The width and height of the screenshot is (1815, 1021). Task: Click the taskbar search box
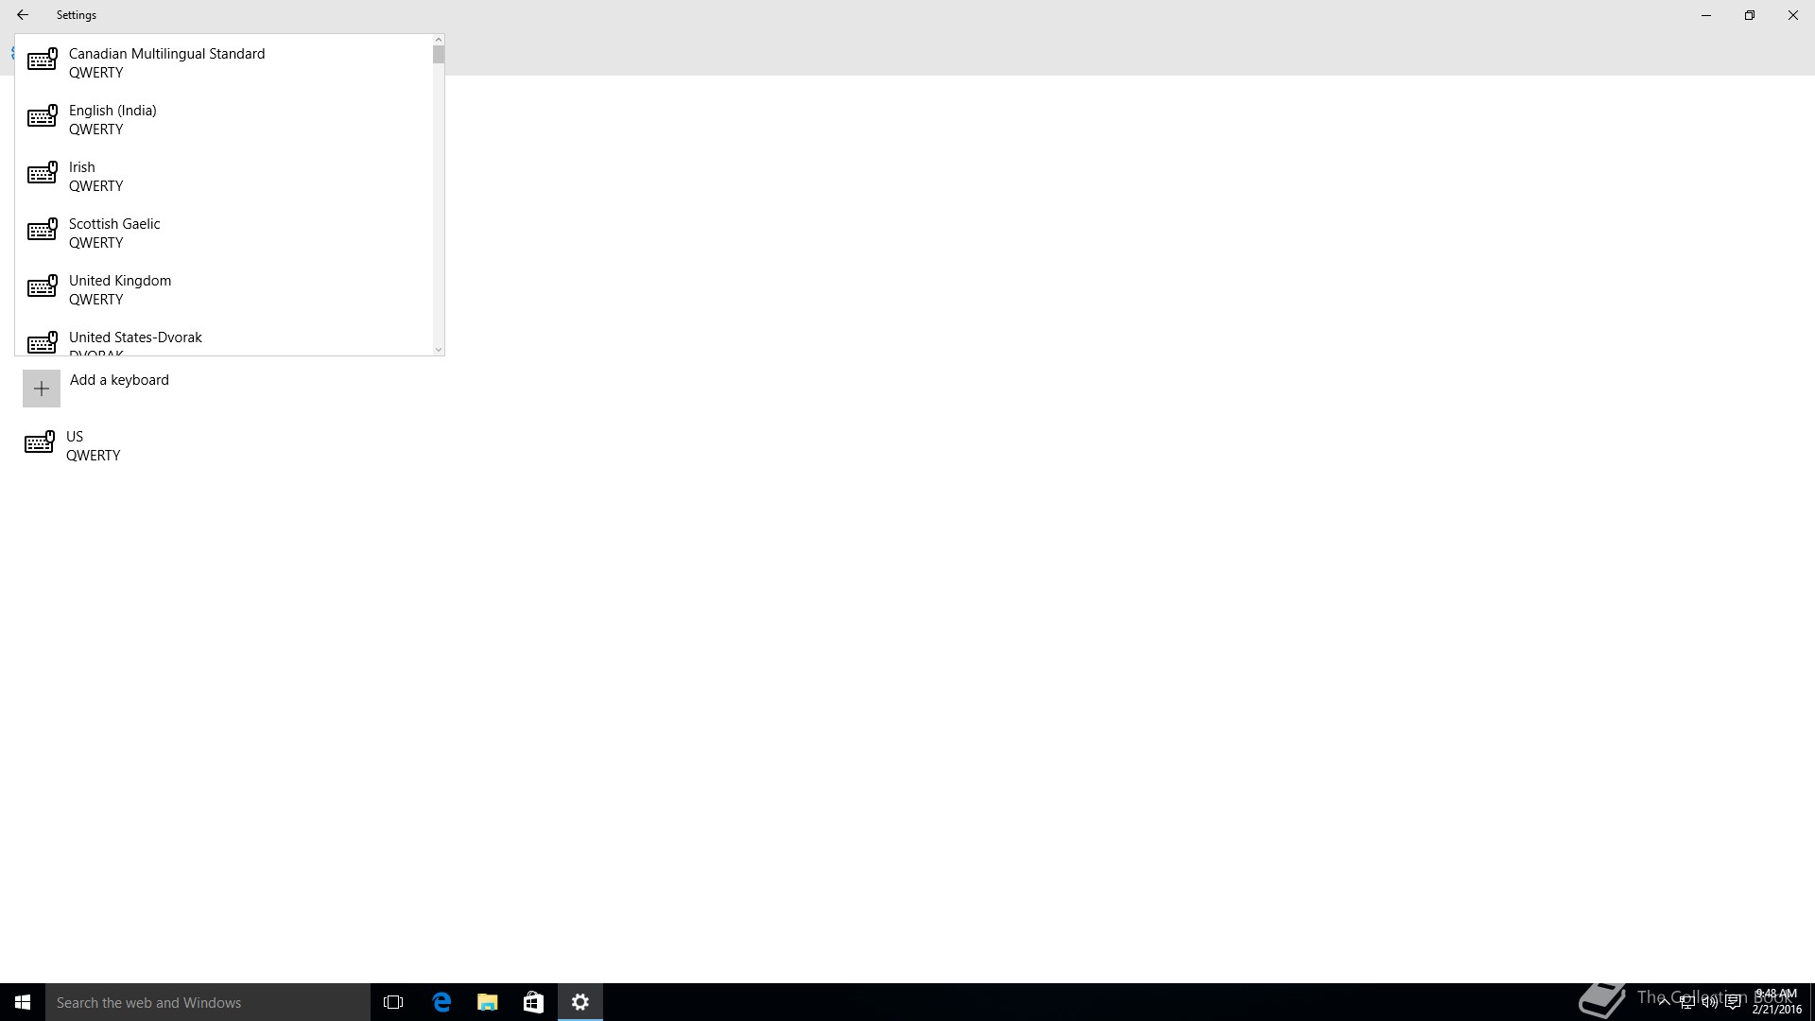208,1002
